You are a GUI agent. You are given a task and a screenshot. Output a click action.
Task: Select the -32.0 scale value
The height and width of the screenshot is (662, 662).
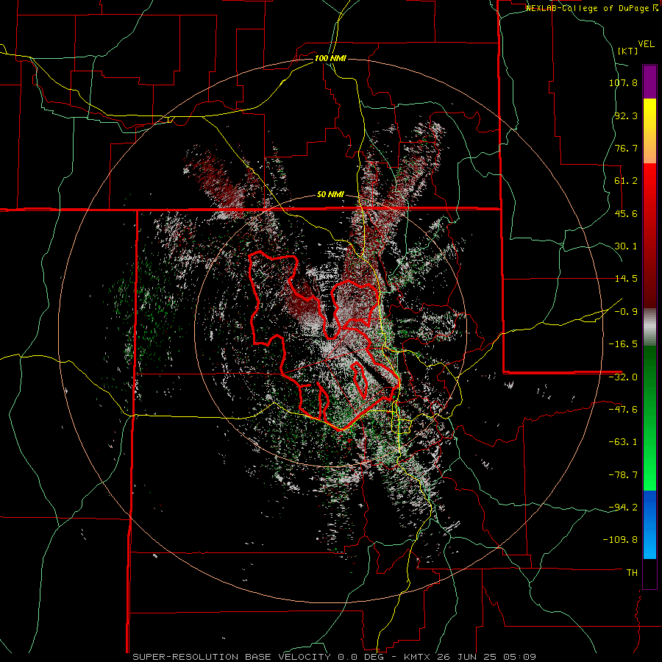(623, 377)
